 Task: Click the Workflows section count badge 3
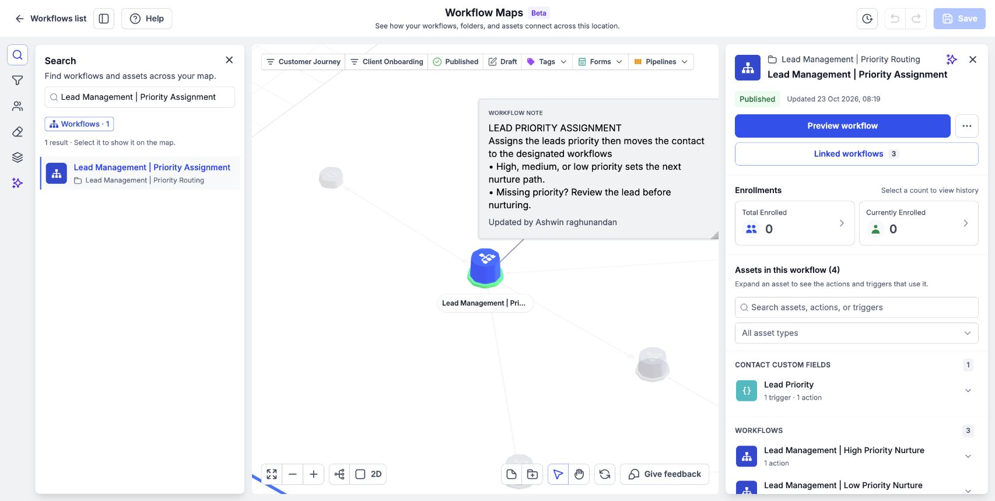coord(968,431)
